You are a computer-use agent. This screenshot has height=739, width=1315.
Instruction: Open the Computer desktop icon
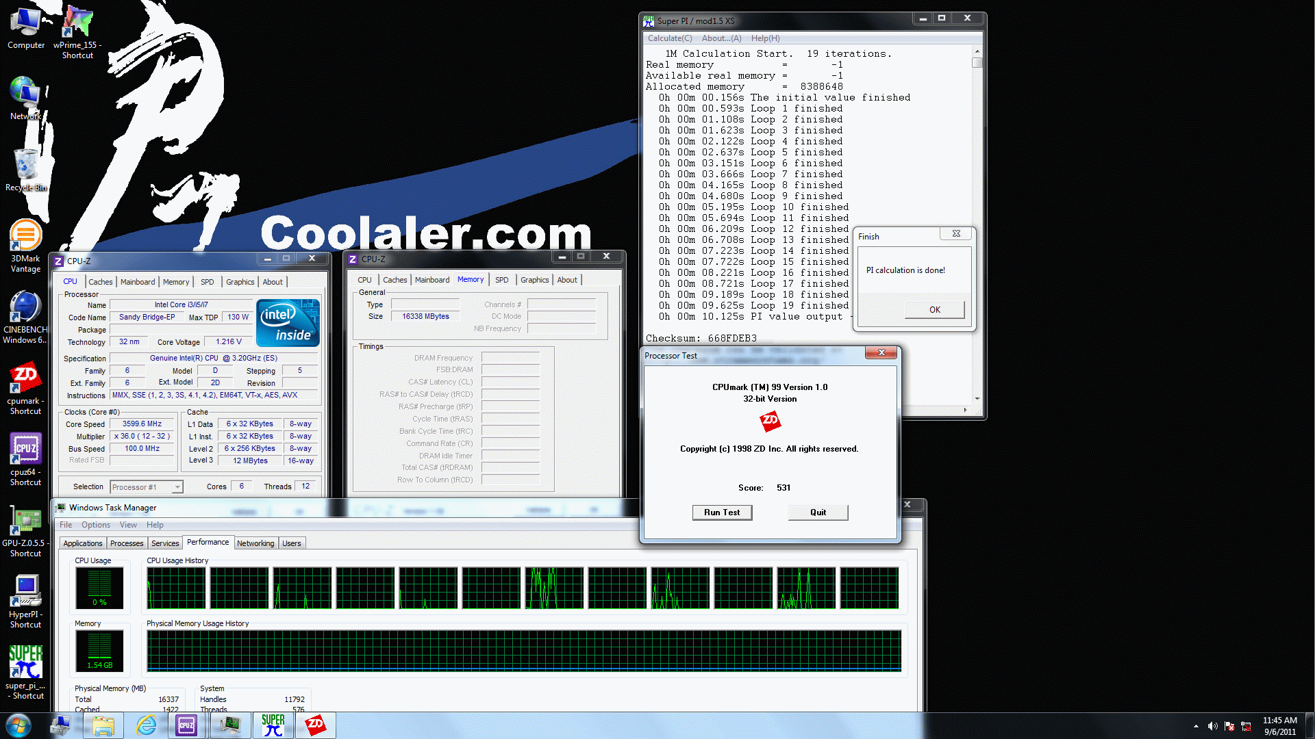point(26,27)
